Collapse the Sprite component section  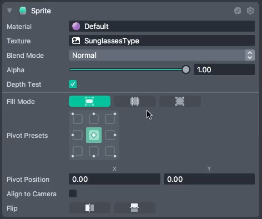pyautogui.click(x=9, y=11)
